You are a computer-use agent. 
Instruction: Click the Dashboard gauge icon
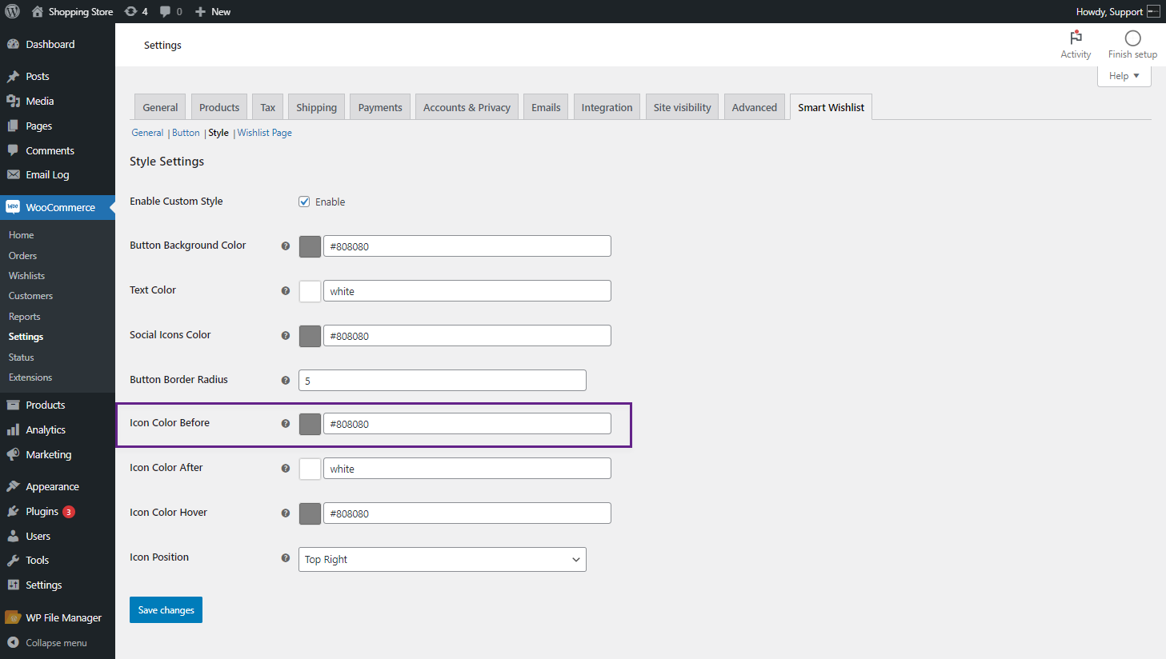point(13,44)
